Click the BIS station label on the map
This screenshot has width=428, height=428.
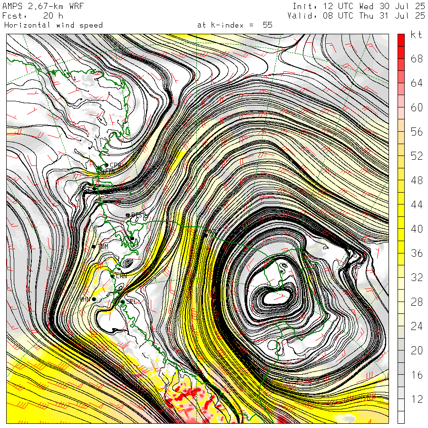pos(137,215)
